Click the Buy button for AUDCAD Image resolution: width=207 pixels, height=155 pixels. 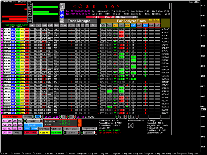point(18,29)
